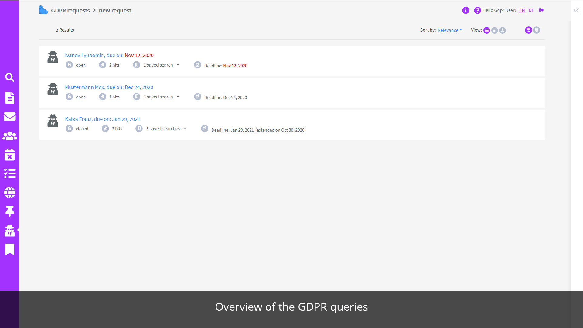Expand Kafka Franz's 3 saved searches dropdown
The width and height of the screenshot is (583, 328).
pyautogui.click(x=185, y=129)
